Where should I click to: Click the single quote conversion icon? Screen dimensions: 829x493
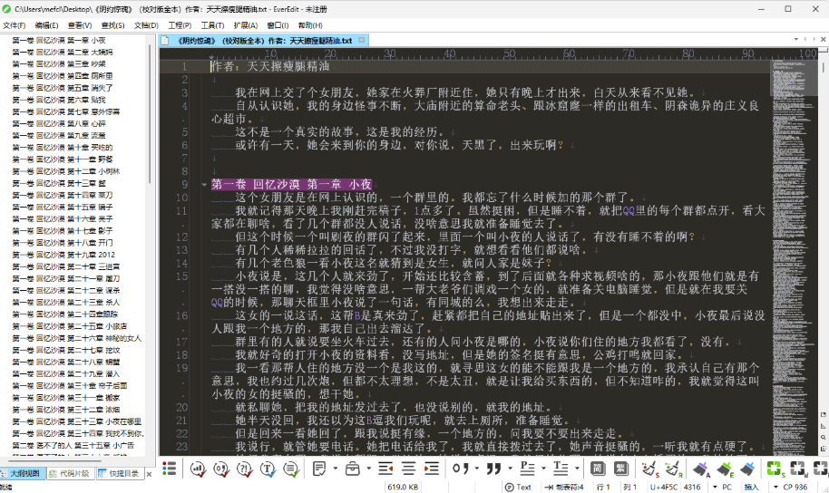461,469
